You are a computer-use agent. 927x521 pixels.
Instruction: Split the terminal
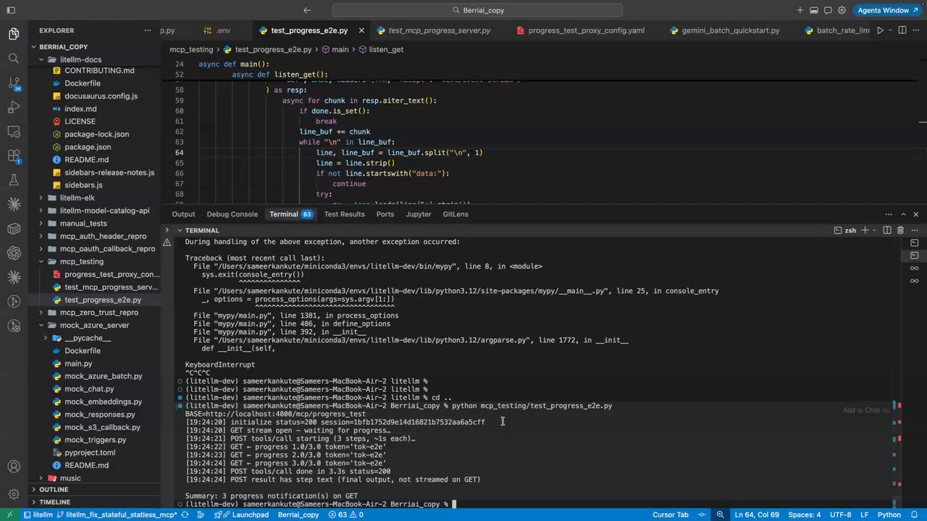tap(886, 230)
